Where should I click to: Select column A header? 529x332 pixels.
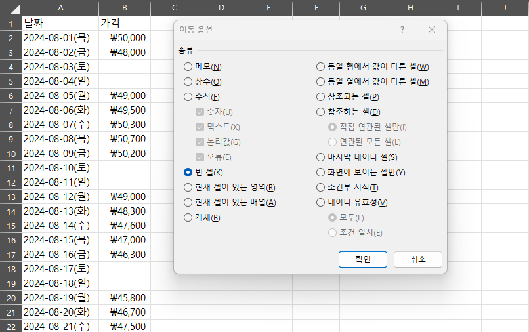[60, 8]
